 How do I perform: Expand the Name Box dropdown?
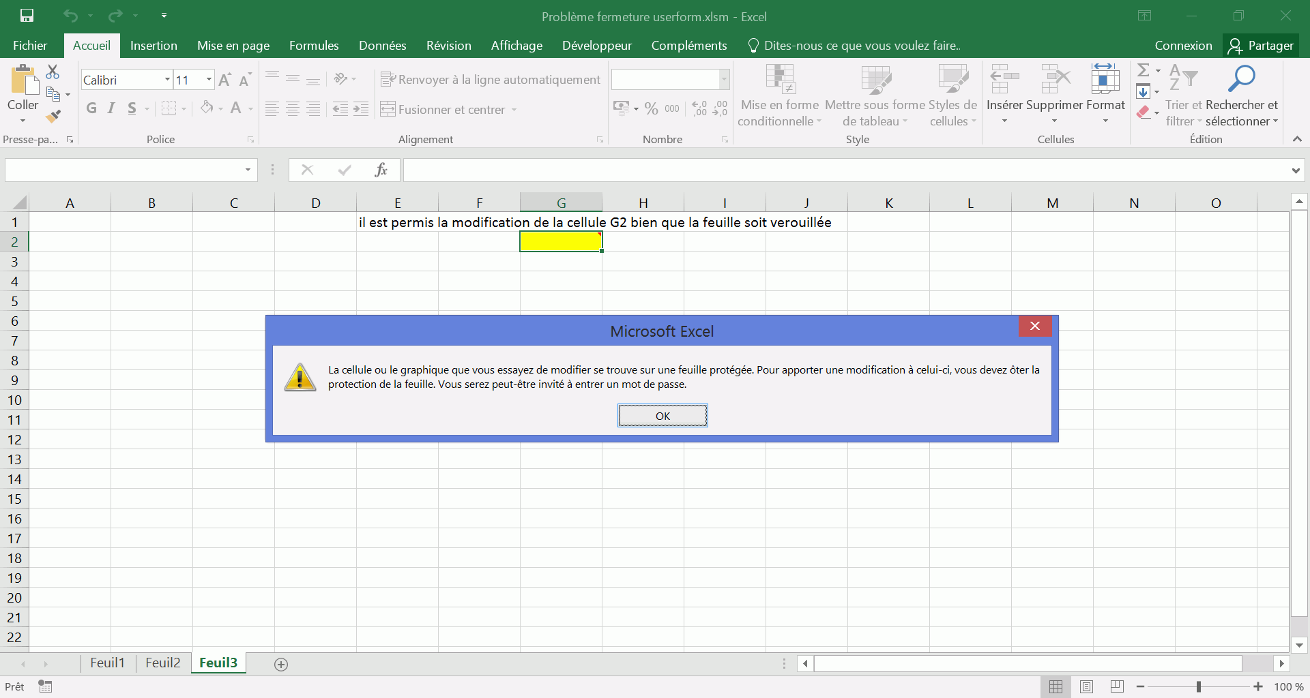248,170
